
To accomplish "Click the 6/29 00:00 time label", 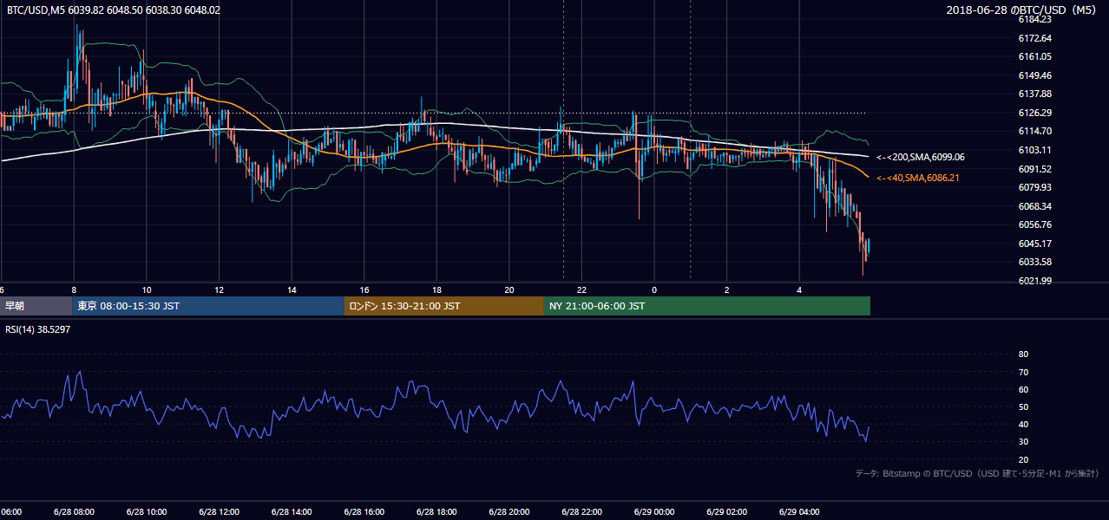I will tap(654, 512).
